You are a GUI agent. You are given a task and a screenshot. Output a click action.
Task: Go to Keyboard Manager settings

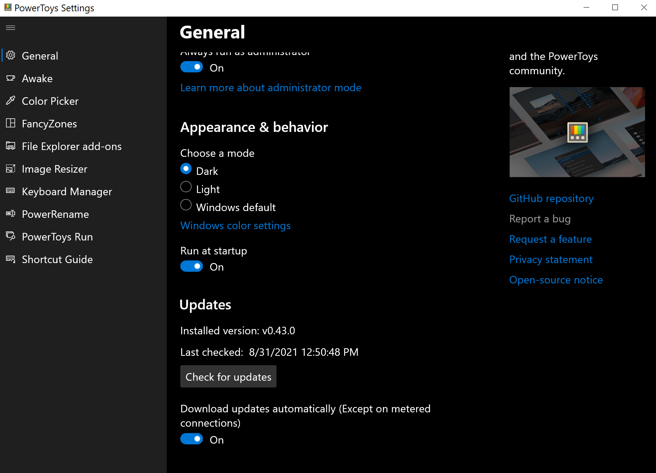click(83, 191)
